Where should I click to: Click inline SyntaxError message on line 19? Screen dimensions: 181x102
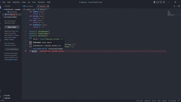pyautogui.click(x=52, y=51)
